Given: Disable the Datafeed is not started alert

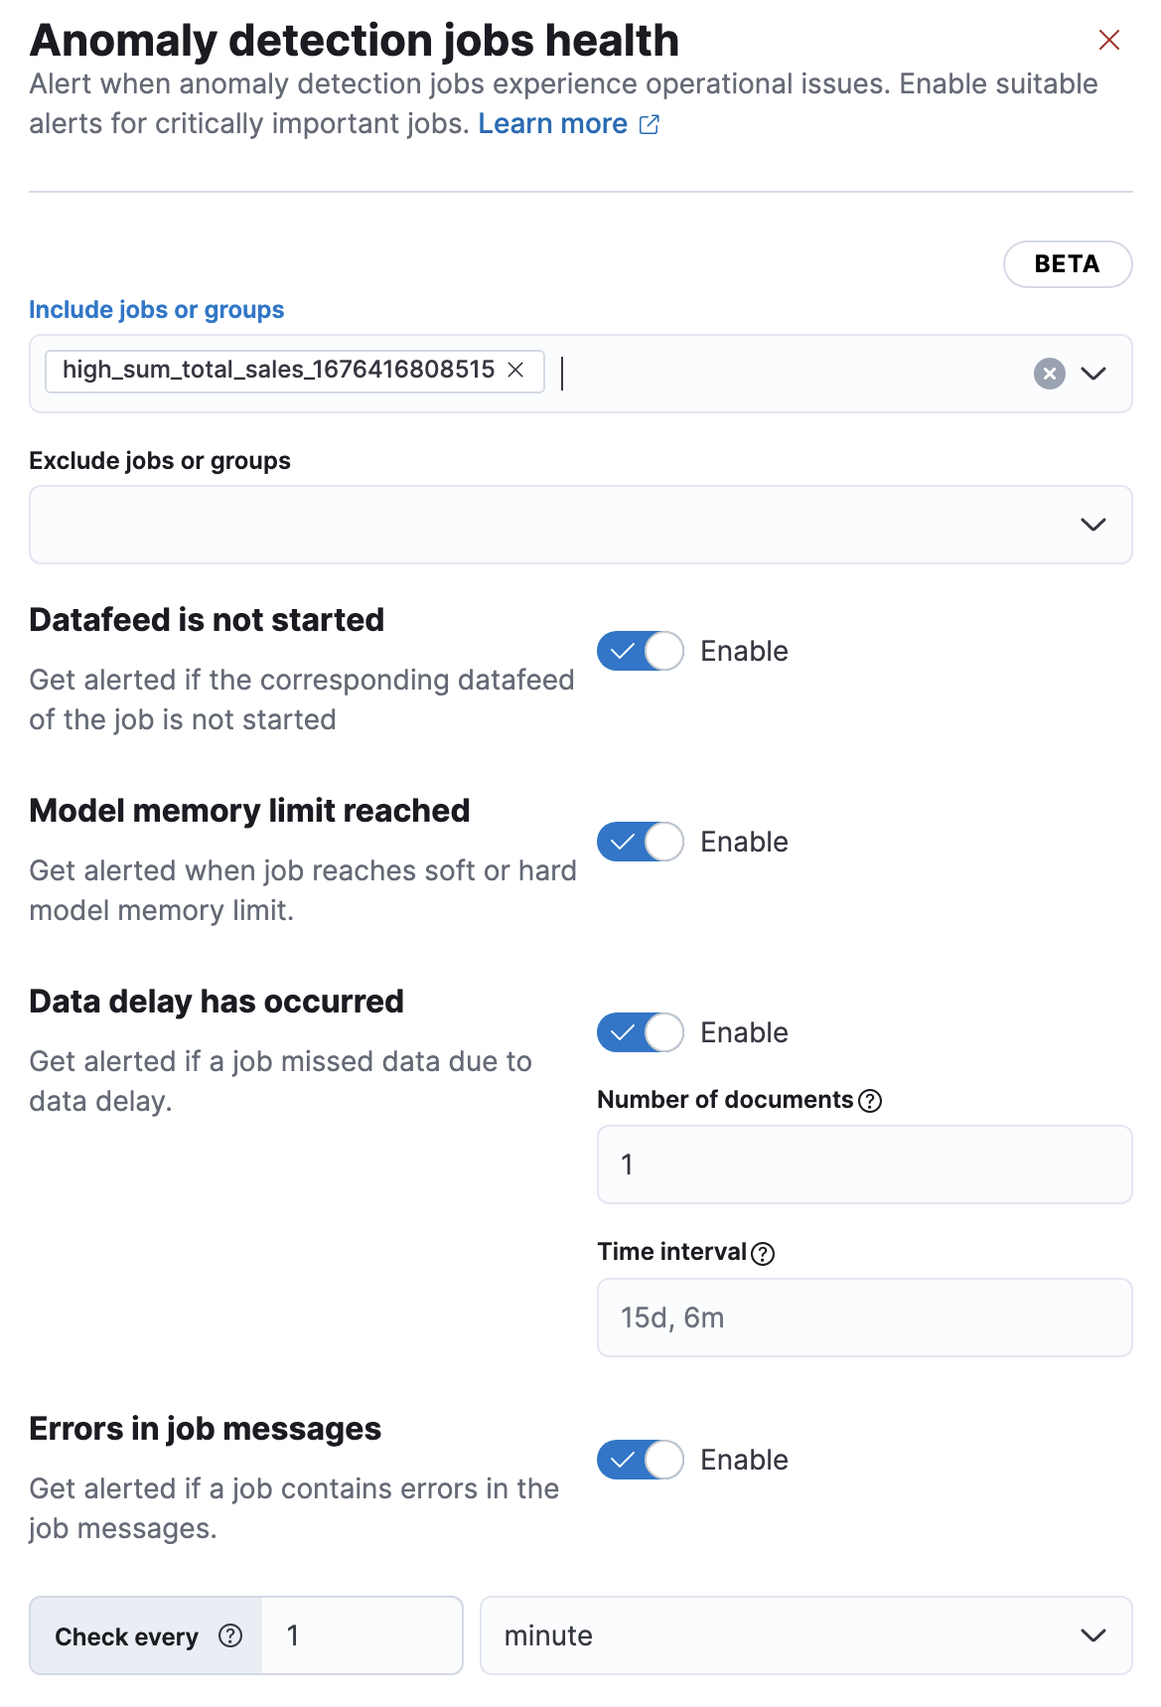Looking at the screenshot, I should [x=640, y=652].
